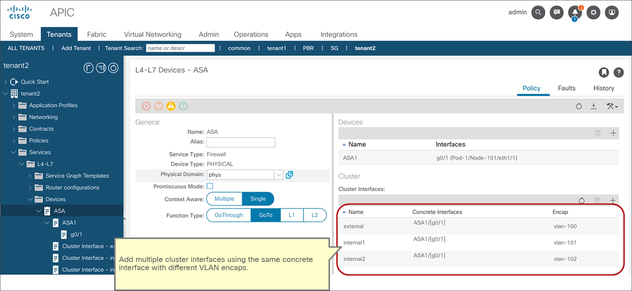The width and height of the screenshot is (632, 291).
Task: Bookmark this page with the bookmark icon
Action: 604,72
